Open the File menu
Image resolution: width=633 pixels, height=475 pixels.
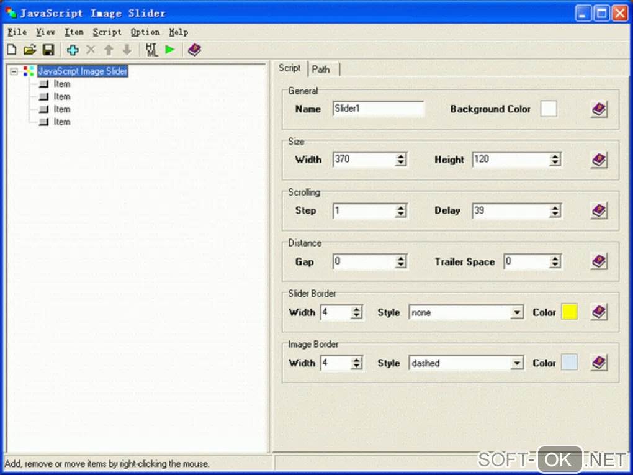point(17,32)
